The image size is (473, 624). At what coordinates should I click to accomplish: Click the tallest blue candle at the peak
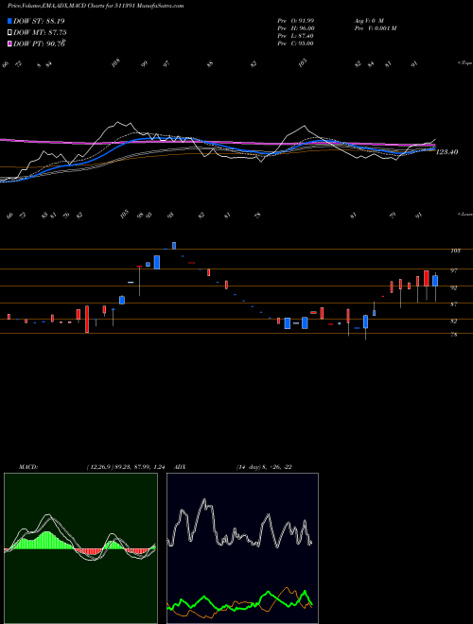coord(157,262)
